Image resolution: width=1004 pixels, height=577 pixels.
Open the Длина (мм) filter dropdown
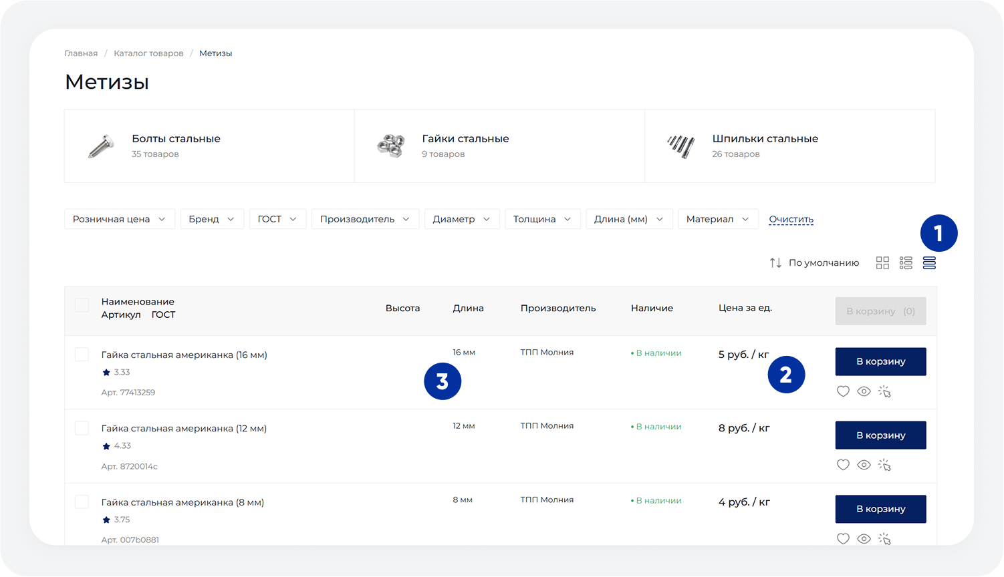629,219
